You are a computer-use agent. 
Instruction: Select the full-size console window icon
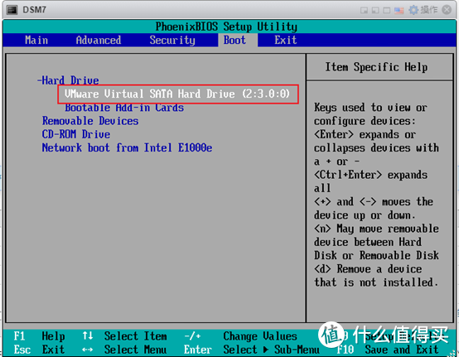click(x=387, y=11)
